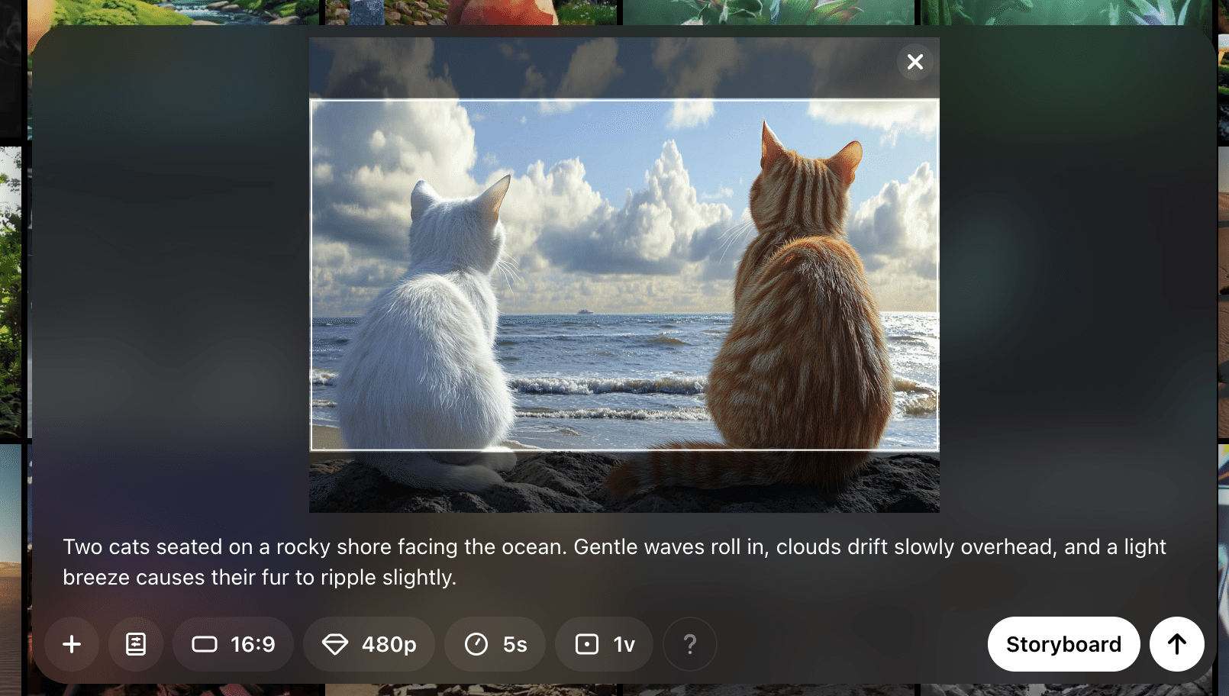
Task: Click the question mark help icon
Action: coord(690,644)
